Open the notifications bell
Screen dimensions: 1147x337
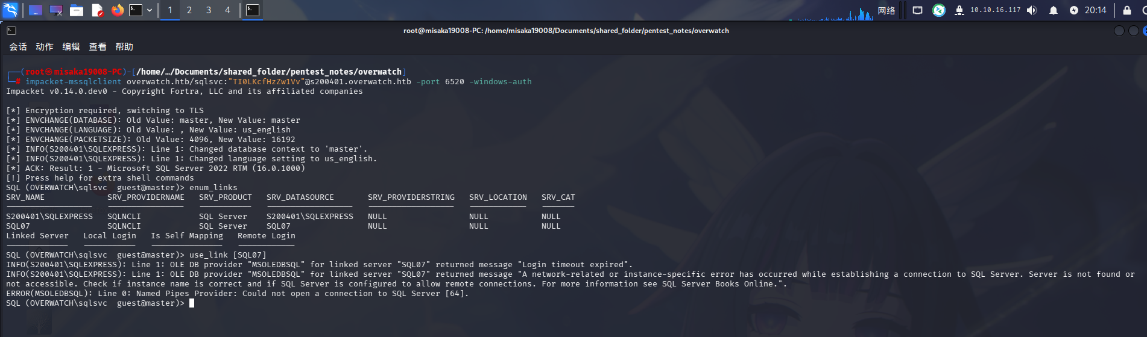click(x=1054, y=10)
